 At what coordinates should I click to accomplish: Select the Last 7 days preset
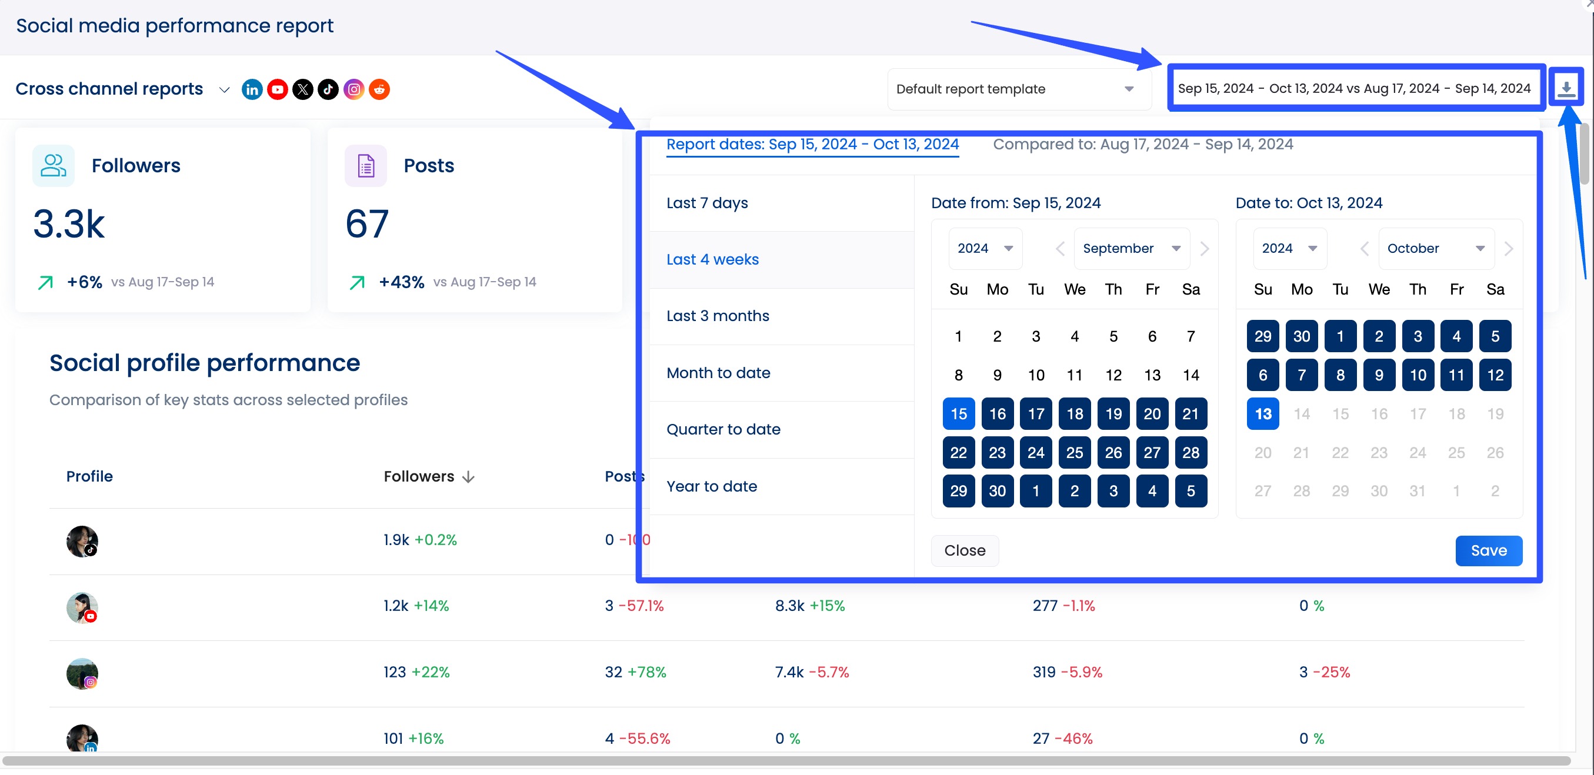click(x=706, y=202)
